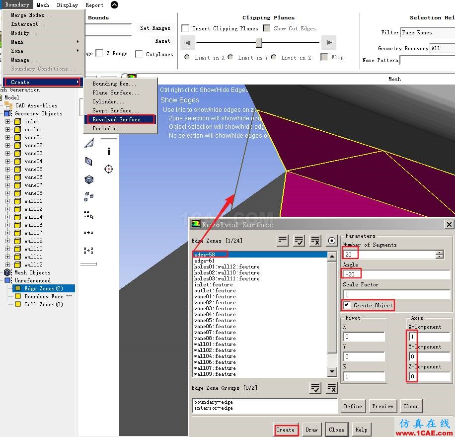Click the single face icon in viewport toolbar
The width and height of the screenshot is (455, 437).
(x=89, y=161)
